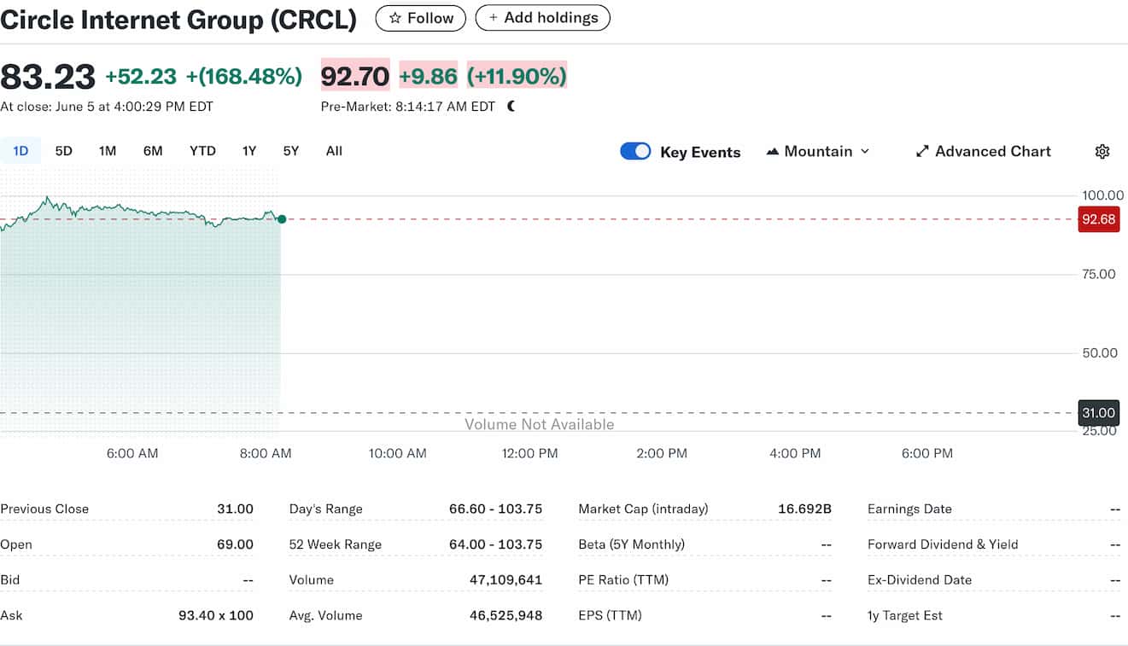Switch to the 5D time range
The image size is (1128, 646).
click(x=64, y=151)
